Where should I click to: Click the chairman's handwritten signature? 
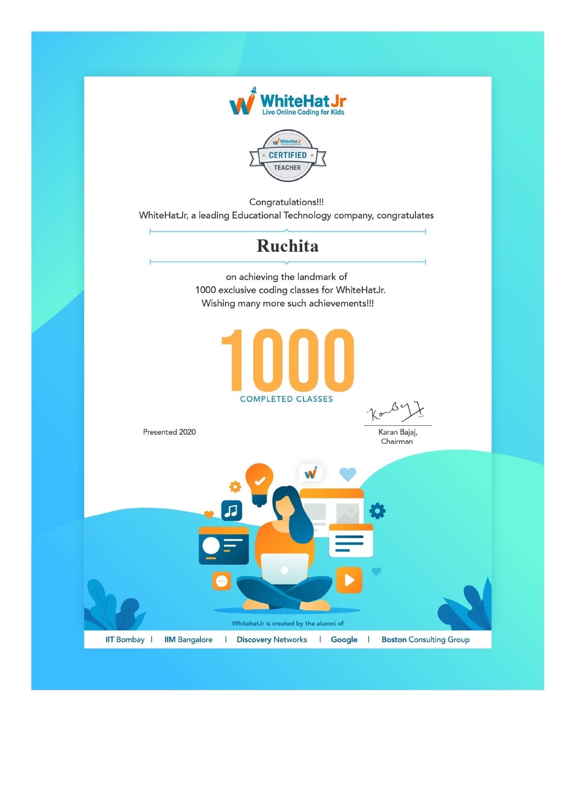[x=396, y=411]
